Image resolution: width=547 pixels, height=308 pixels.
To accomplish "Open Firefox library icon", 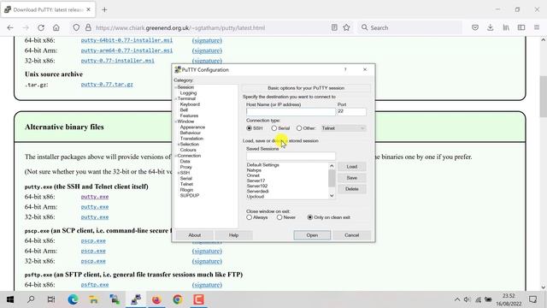I will click(x=506, y=27).
